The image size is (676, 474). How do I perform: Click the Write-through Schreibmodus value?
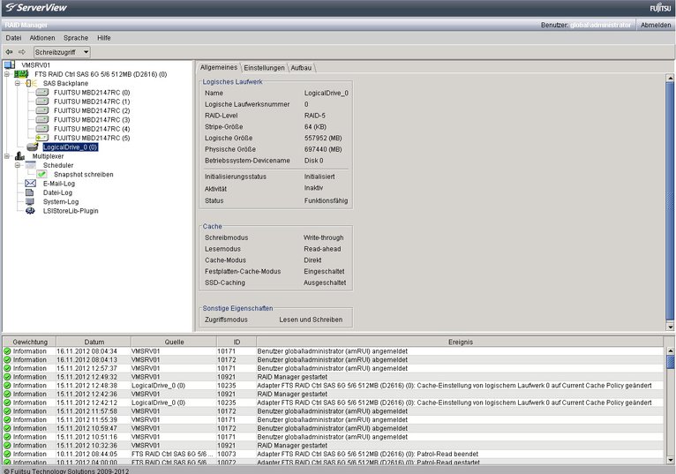[323, 237]
